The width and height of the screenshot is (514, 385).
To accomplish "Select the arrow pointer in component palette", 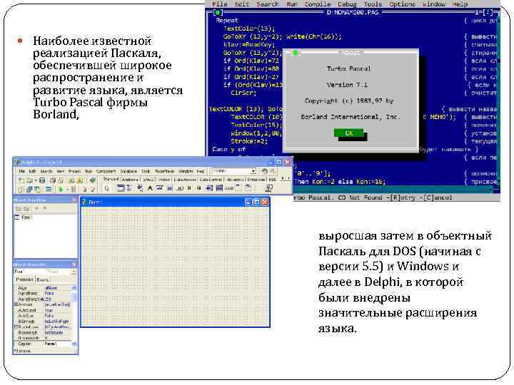I will [x=106, y=188].
